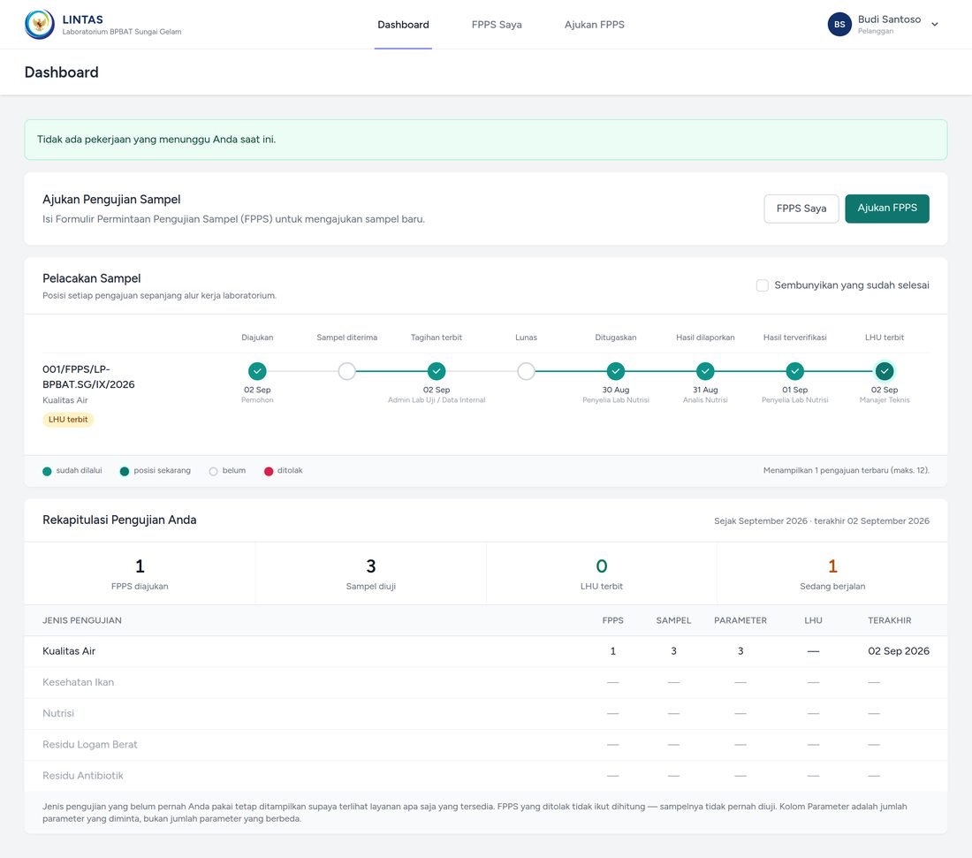
Task: Click the Hasil terverifikasi step checkmark
Action: tap(794, 371)
